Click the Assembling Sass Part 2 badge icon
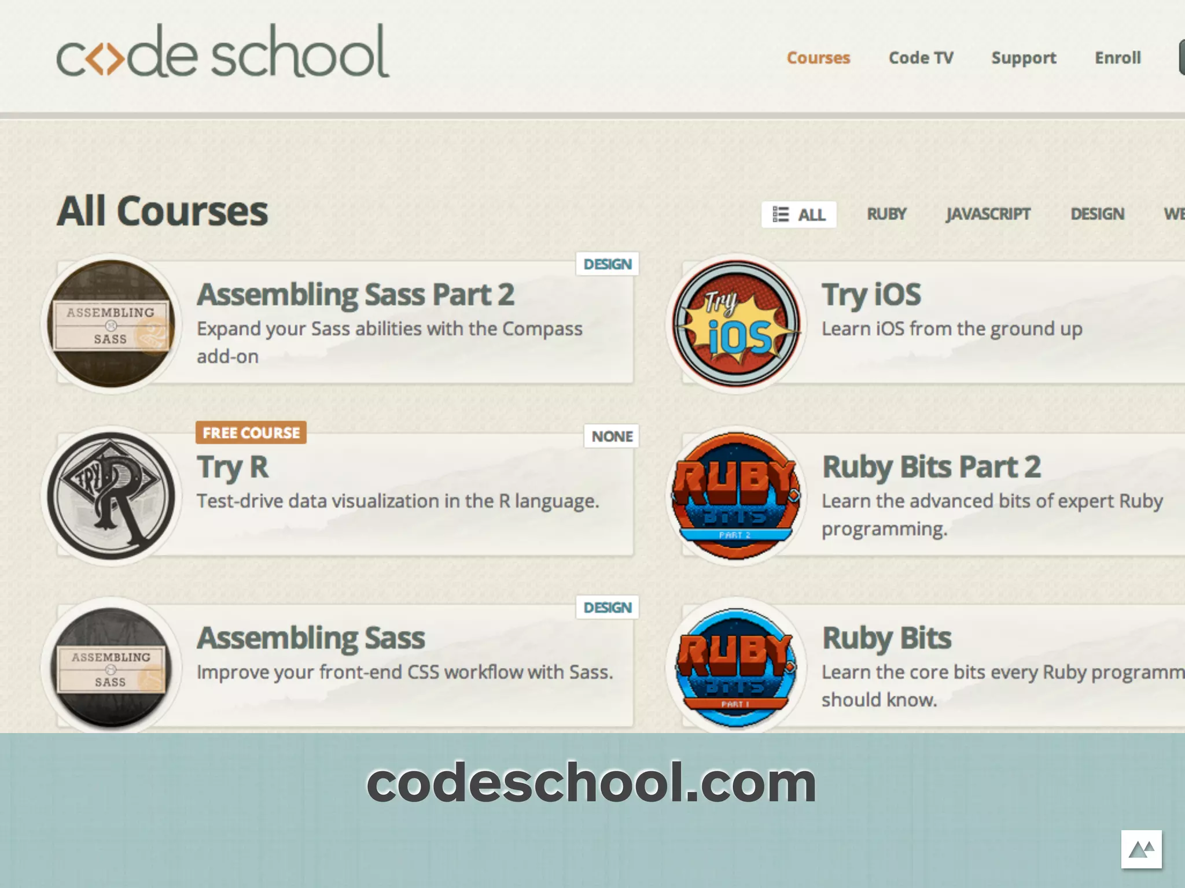 pyautogui.click(x=111, y=324)
